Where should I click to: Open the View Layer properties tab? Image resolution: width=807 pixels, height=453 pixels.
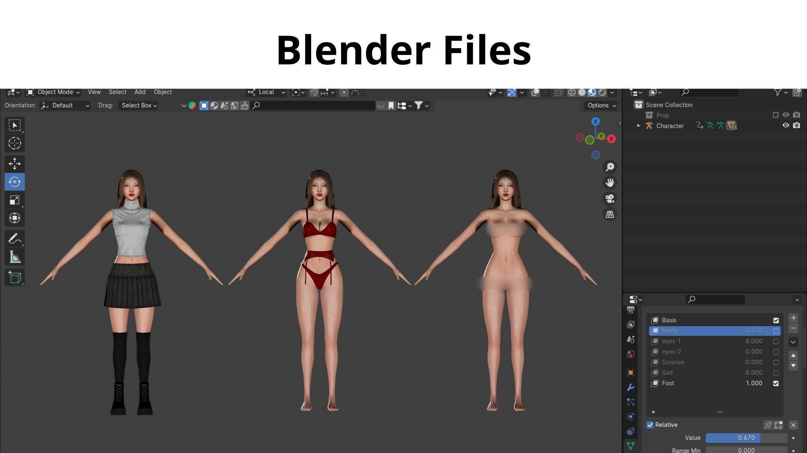pos(631,325)
